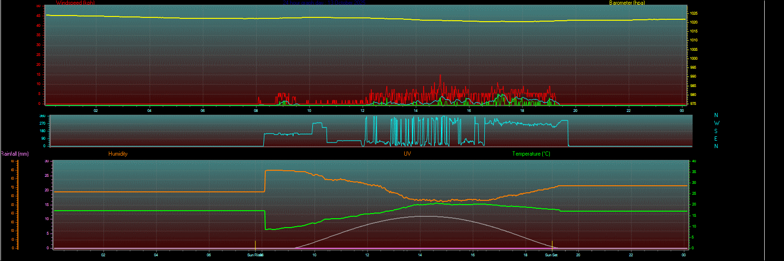The width and height of the screenshot is (784, 261).
Task: Click the 270 value on direction scale
Action: click(42, 123)
